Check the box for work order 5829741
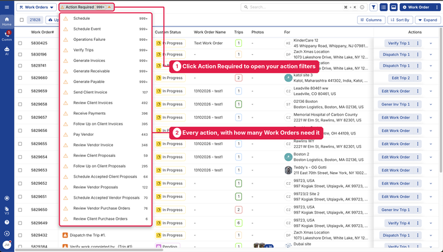443x252 pixels. click(x=20, y=66)
